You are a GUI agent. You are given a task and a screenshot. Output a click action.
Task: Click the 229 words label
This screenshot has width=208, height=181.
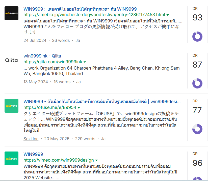(85, 139)
